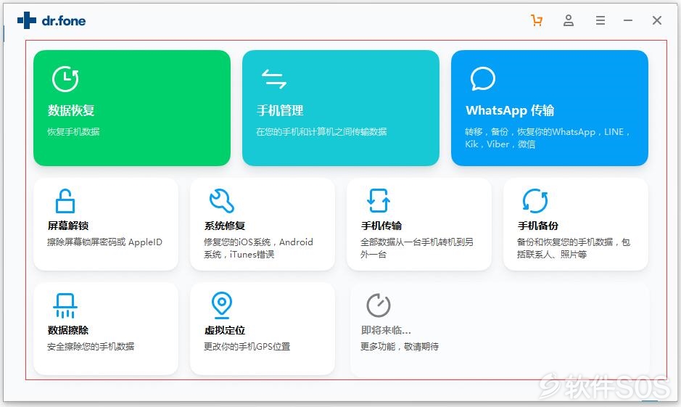Click the phone transfer icon

379,200
